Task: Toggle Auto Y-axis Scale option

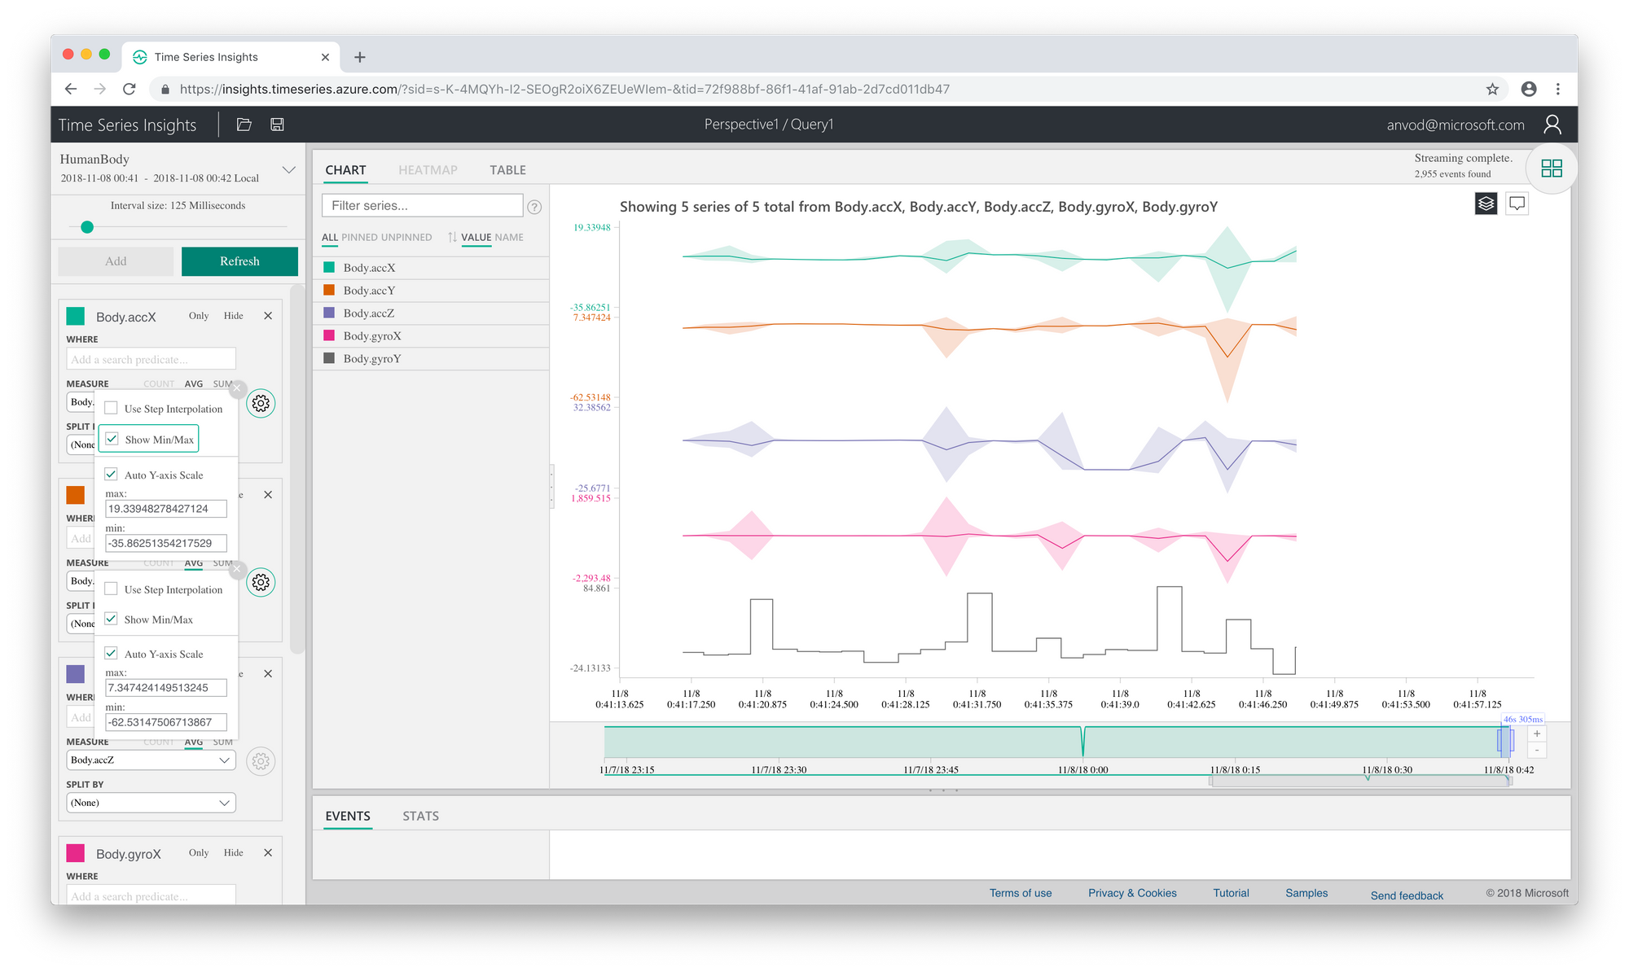Action: (112, 475)
